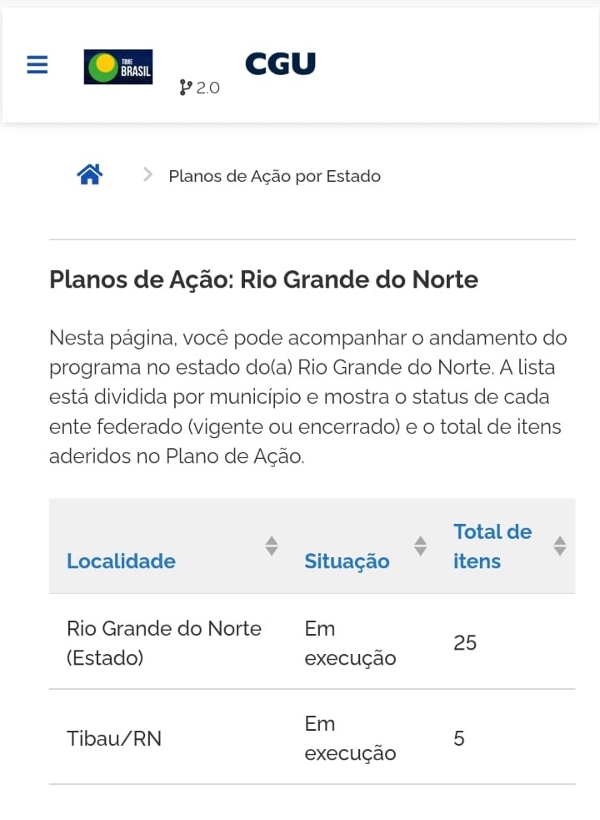Click the total items value 5
The width and height of the screenshot is (600, 820).
[459, 738]
